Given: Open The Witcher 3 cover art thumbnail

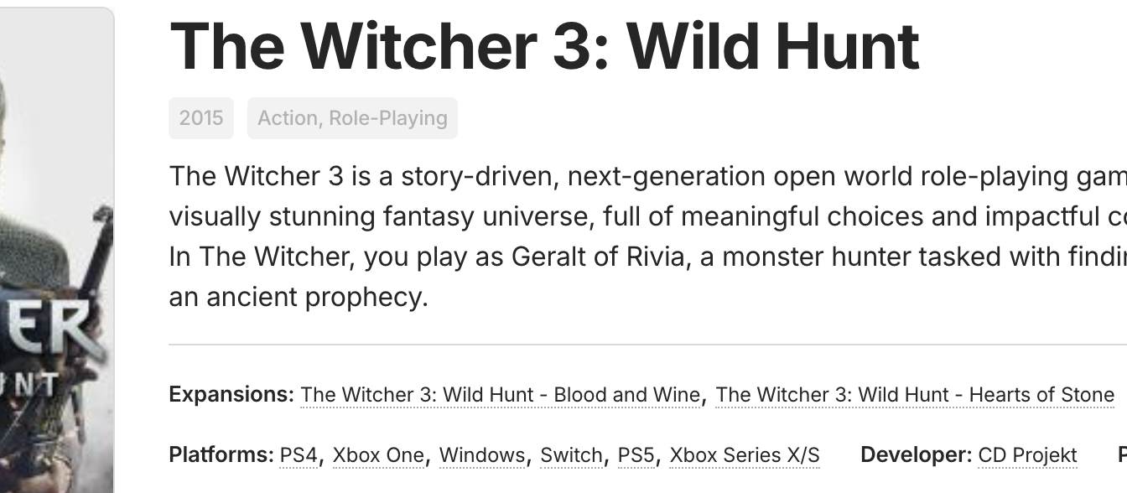Looking at the screenshot, I should tap(56, 250).
